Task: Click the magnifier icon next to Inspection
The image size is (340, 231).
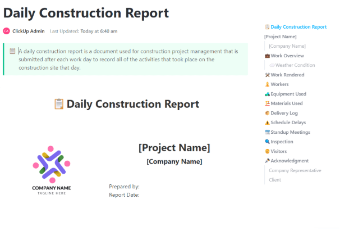Action: pos(267,142)
